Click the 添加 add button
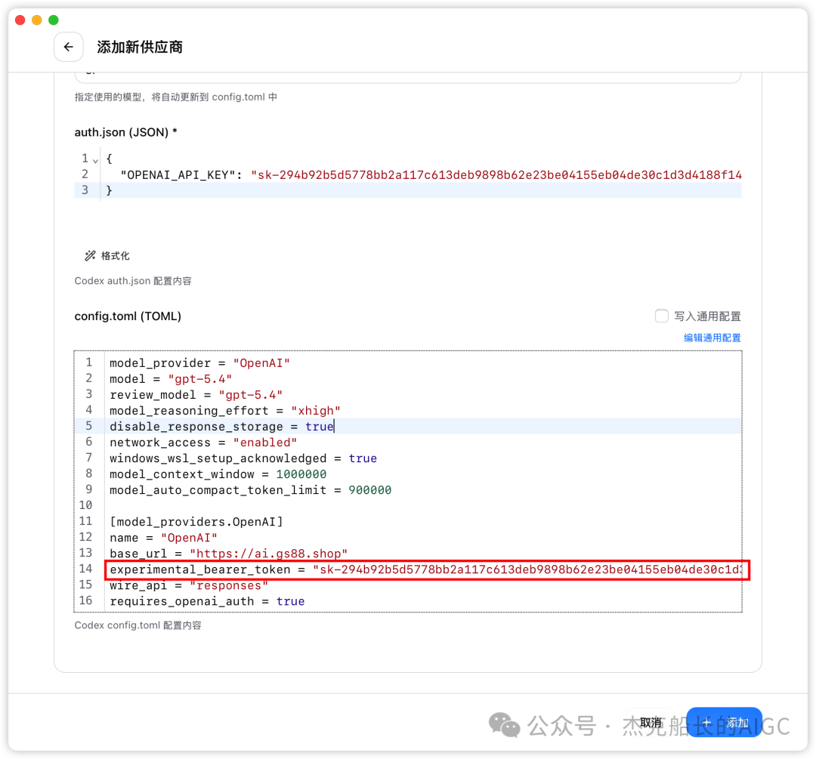This screenshot has height=759, width=816. 725,722
